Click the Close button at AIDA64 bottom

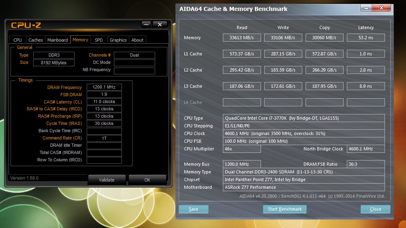(376, 209)
